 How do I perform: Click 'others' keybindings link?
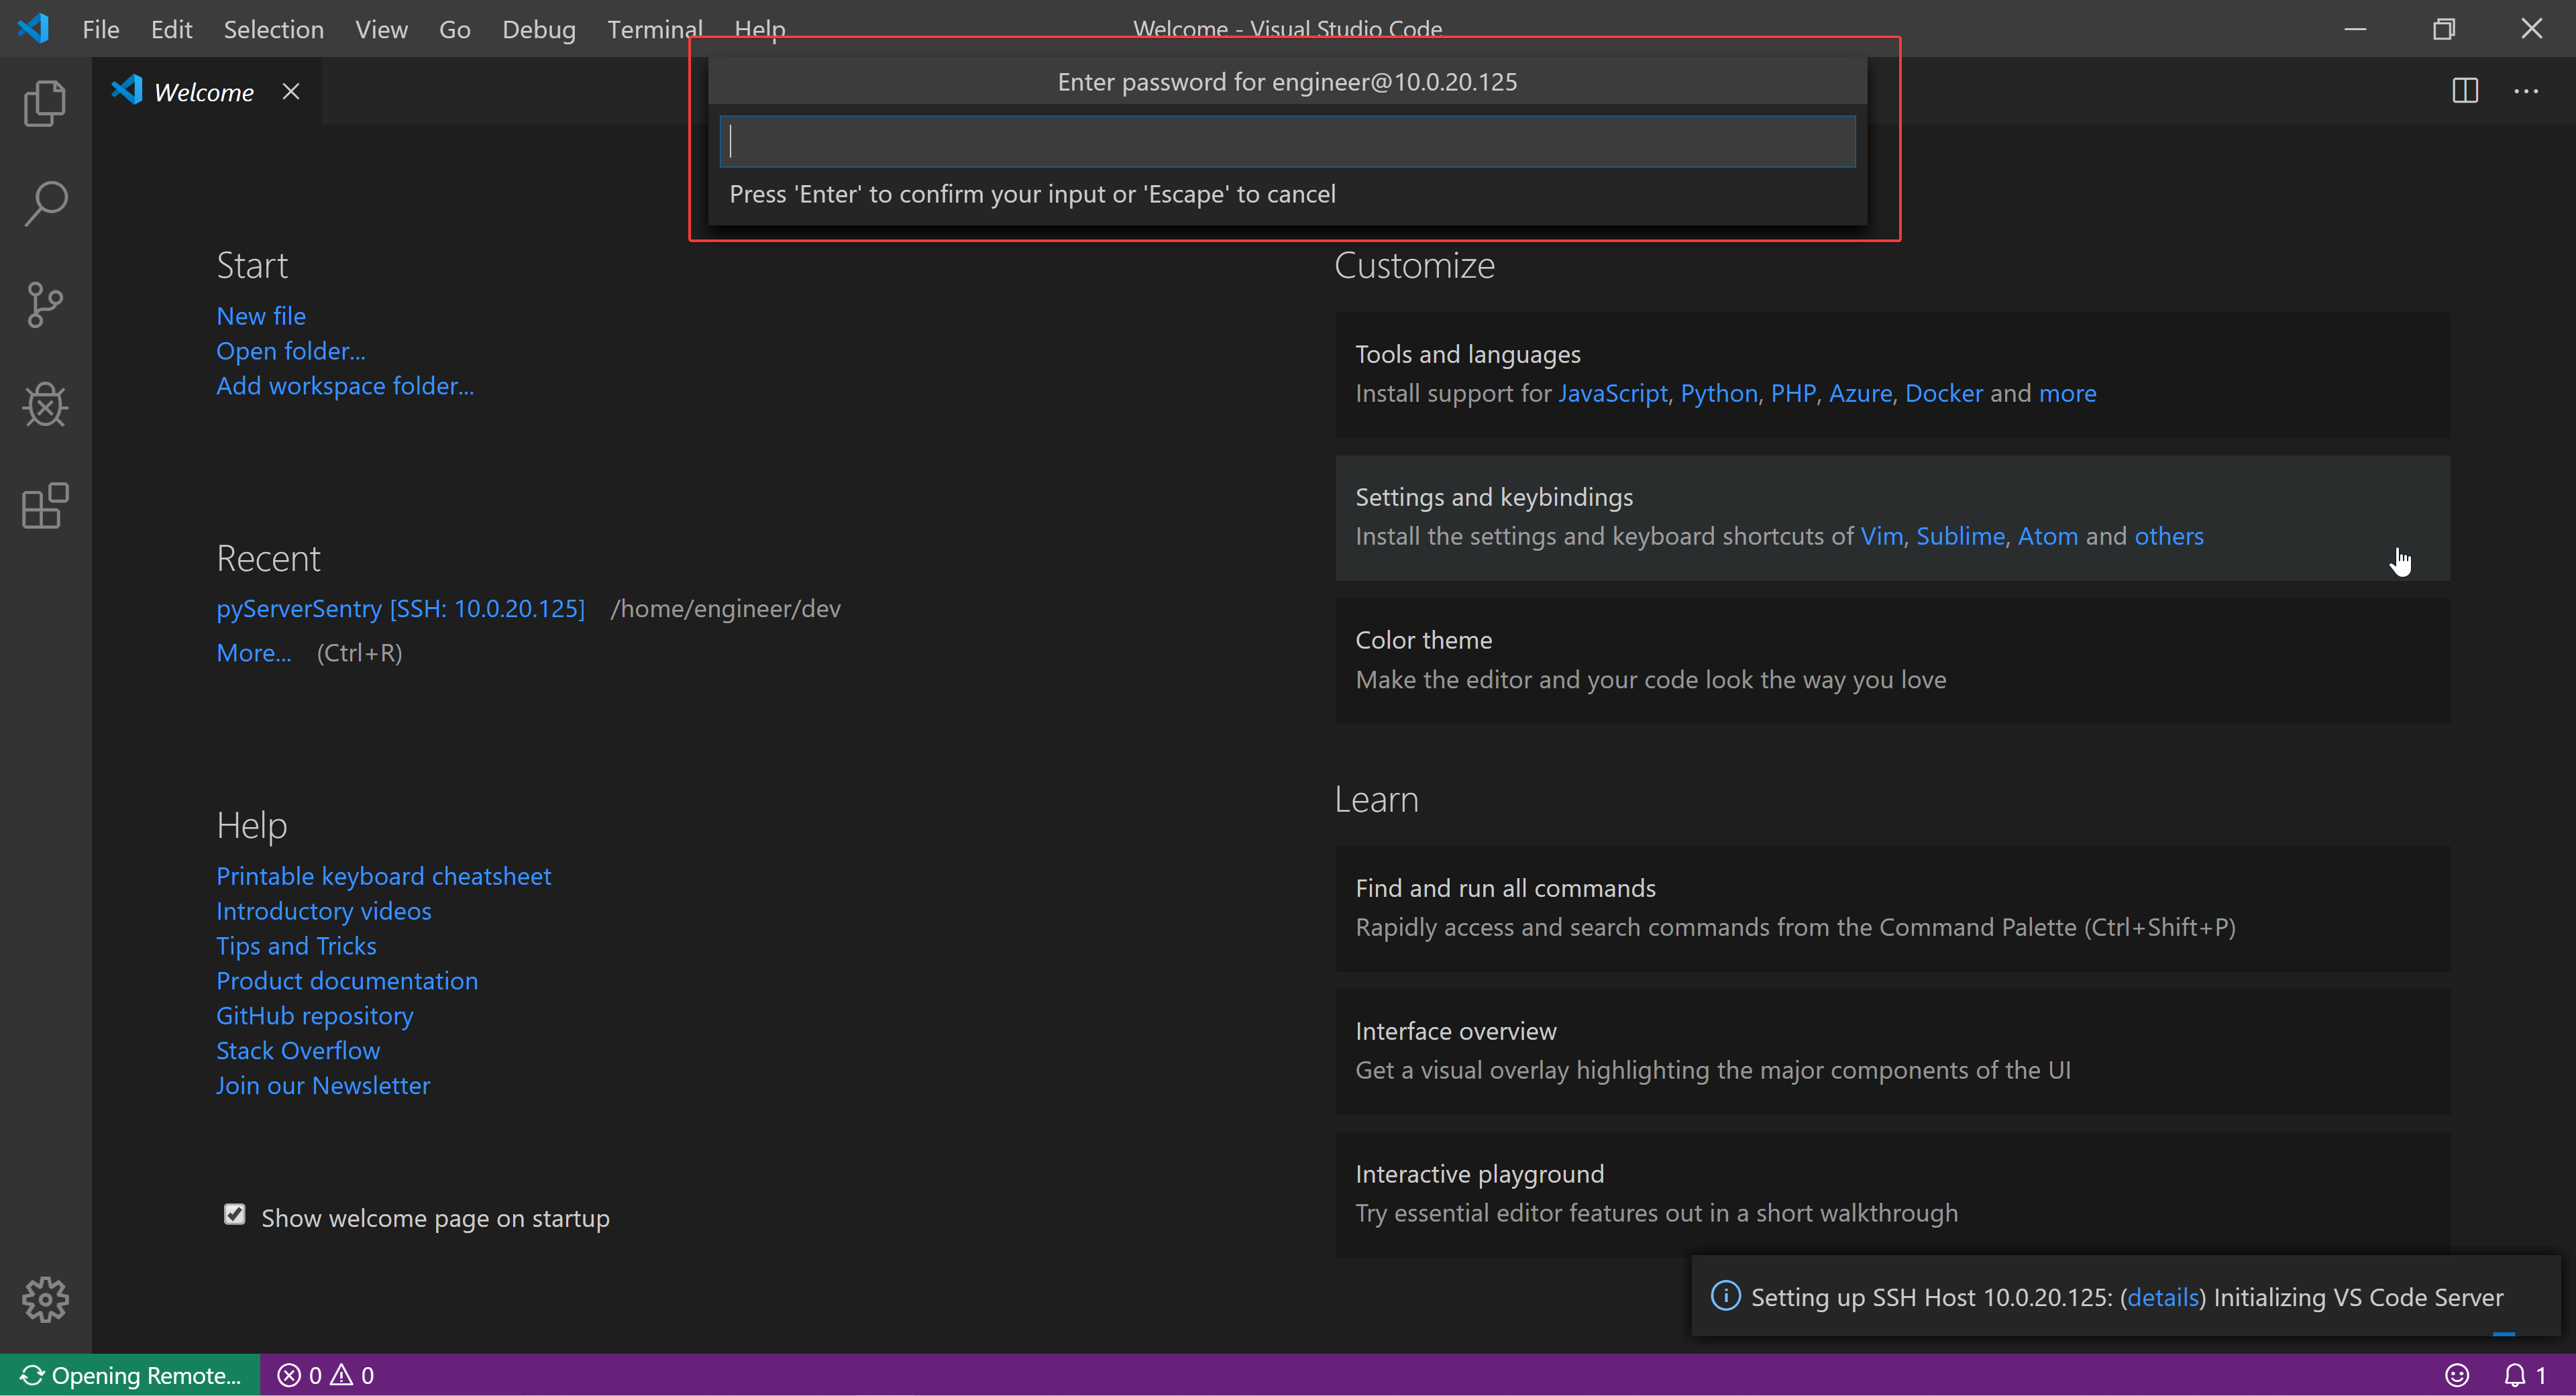(x=2168, y=536)
